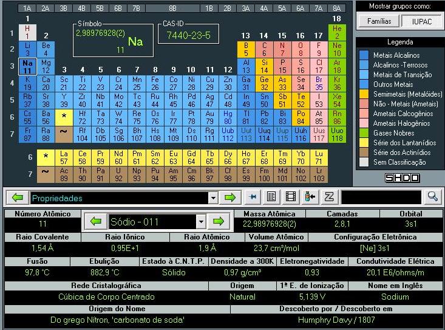Select the 7A group header

[319, 9]
